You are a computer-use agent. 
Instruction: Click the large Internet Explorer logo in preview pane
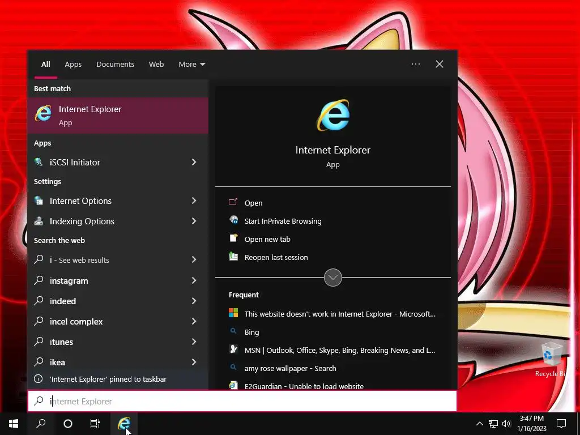pos(333,115)
